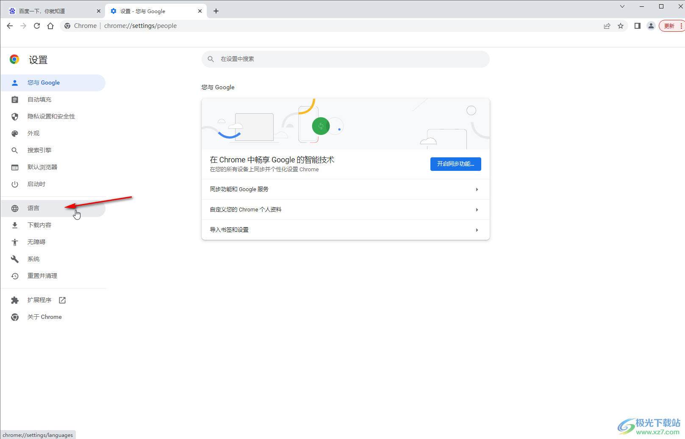Open the tab search dropdown arrow
Screen dimensions: 685x439
[x=622, y=6]
